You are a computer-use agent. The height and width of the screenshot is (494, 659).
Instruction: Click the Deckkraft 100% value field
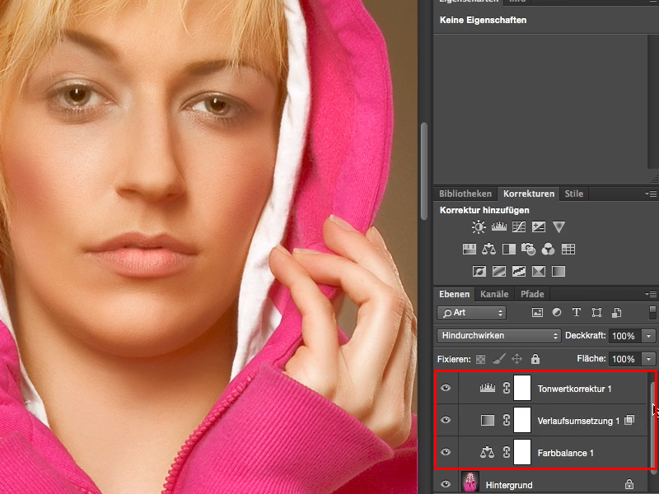[x=624, y=336]
